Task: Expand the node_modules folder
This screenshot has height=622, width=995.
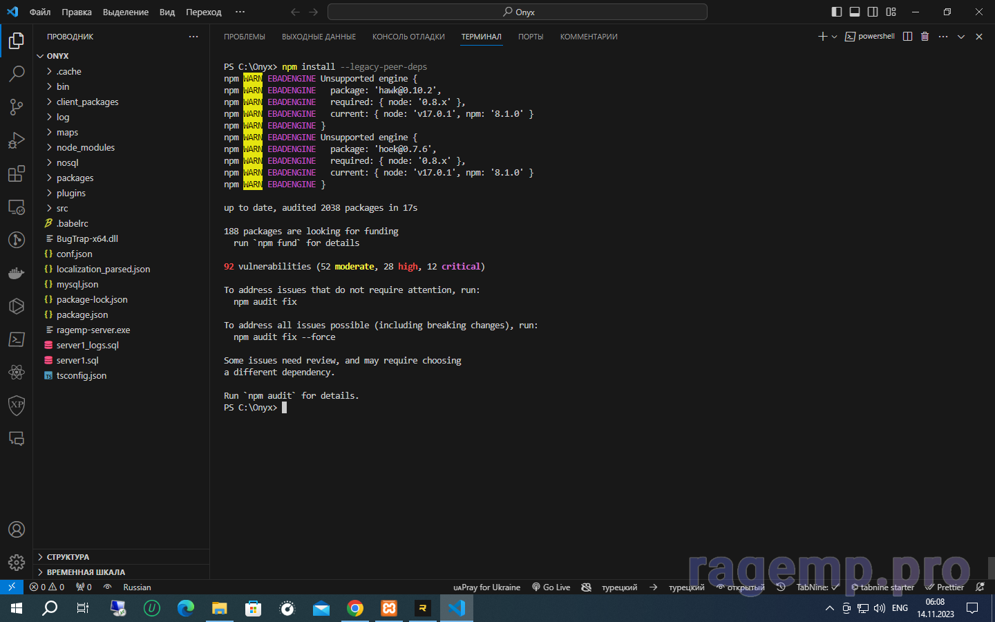Action: [85, 147]
